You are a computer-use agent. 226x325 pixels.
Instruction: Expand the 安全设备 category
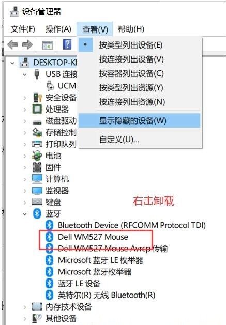point(25,98)
